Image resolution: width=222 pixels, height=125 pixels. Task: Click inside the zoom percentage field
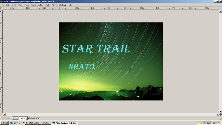coord(22,118)
